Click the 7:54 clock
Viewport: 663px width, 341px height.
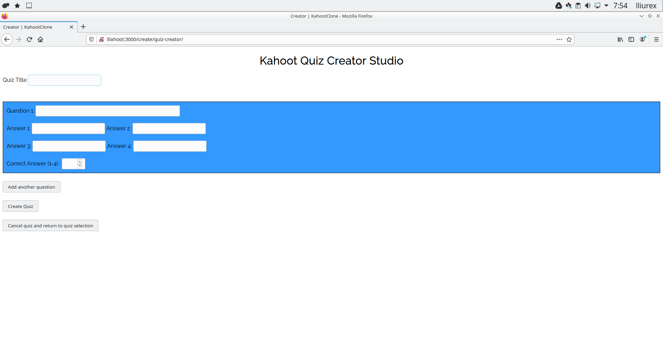pyautogui.click(x=620, y=6)
